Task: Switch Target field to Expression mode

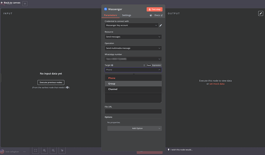Action: click(x=157, y=65)
